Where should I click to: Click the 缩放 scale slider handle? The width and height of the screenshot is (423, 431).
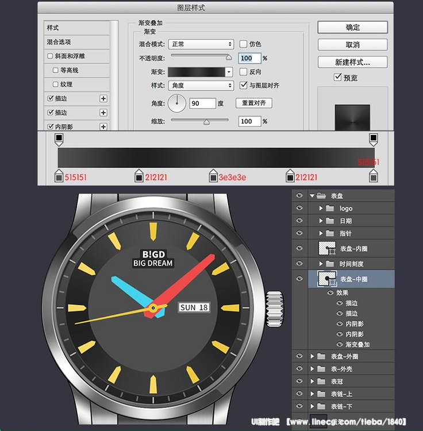(x=206, y=122)
